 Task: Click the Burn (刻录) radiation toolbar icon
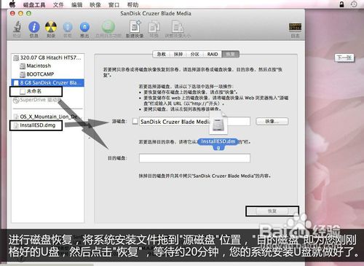pos(51,27)
